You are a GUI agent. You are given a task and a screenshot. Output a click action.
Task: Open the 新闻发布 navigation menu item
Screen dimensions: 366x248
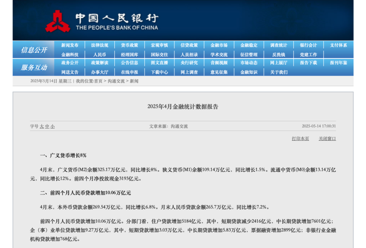coord(70,45)
